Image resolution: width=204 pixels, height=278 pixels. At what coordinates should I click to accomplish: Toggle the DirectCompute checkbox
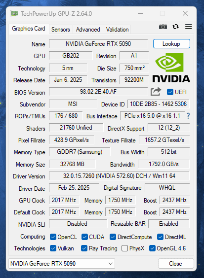(113, 237)
